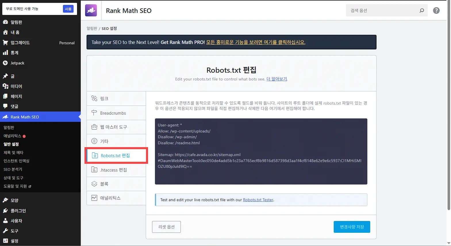451x246 pixels.
Task: Open the 블록 settings tab
Action: coord(116,184)
